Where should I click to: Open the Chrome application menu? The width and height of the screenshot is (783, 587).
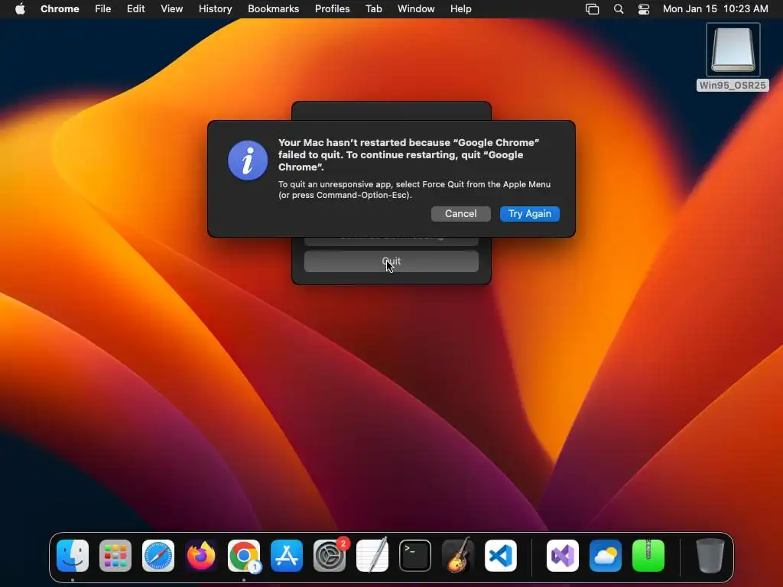click(x=60, y=9)
